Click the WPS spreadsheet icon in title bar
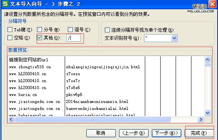This screenshot has width=218, height=140. coord(5,3)
